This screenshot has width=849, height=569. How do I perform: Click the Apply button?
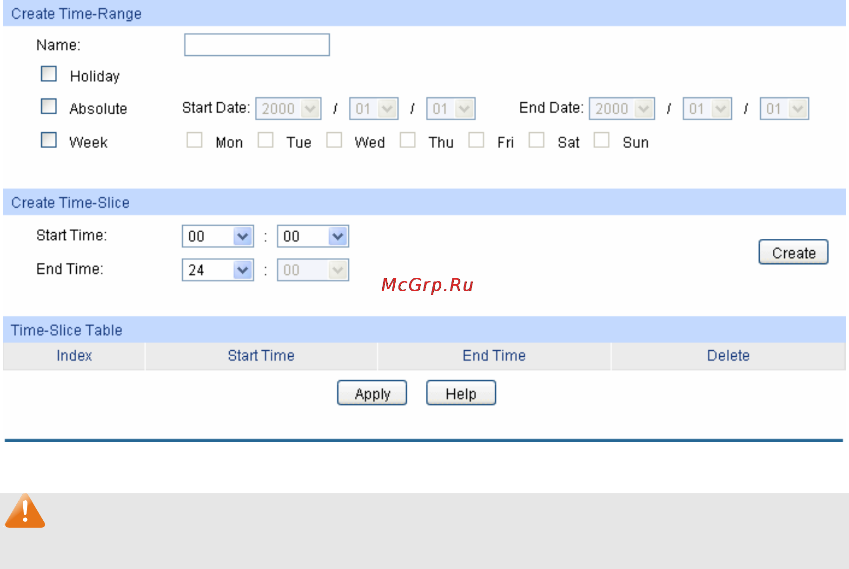(372, 393)
